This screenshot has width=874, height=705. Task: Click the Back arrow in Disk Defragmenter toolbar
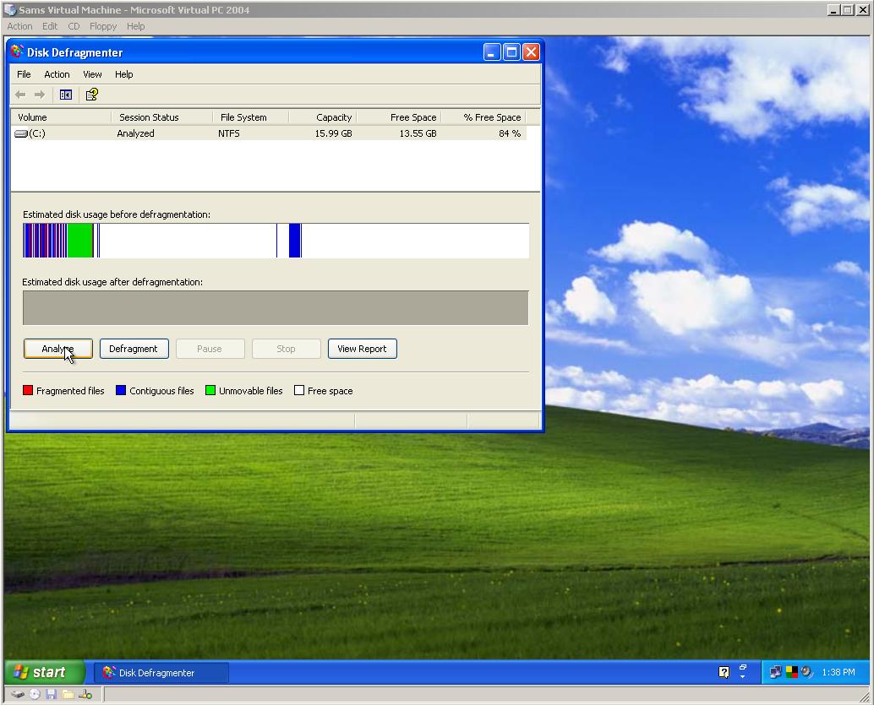(x=20, y=95)
